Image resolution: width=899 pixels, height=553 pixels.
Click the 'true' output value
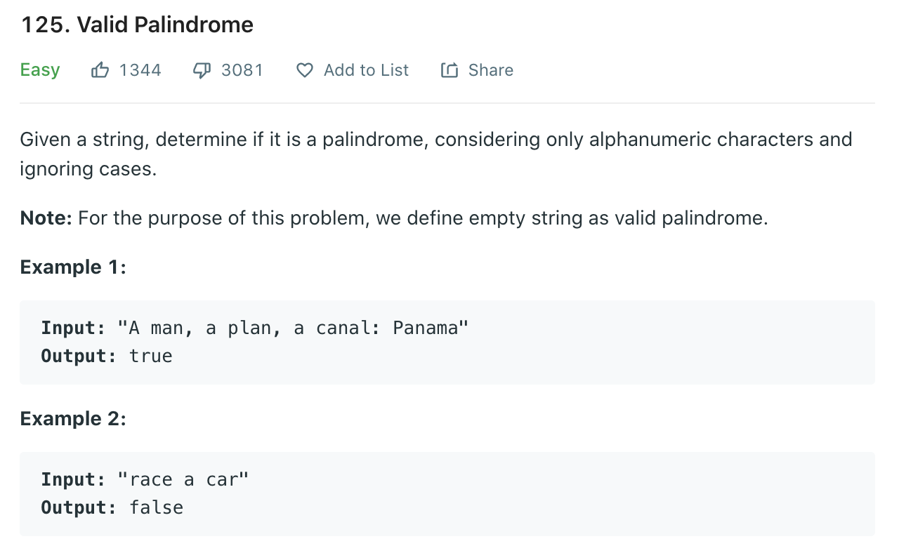[x=151, y=356]
